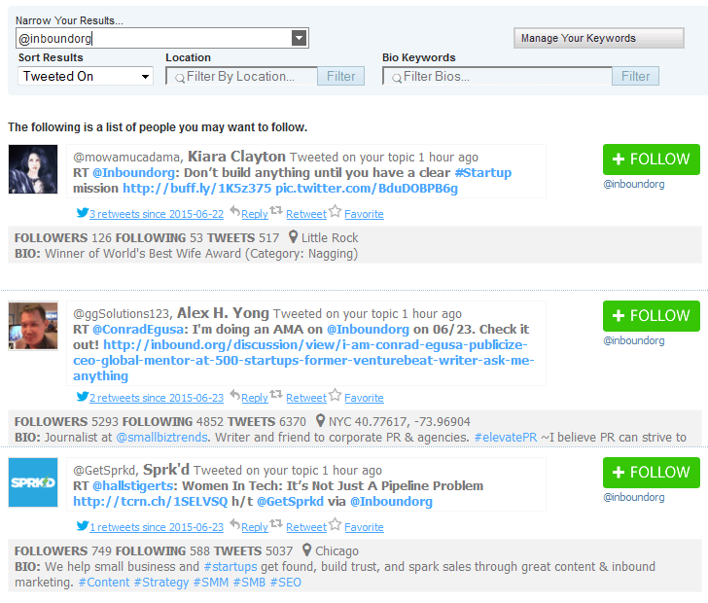
Task: Expand the @inboundorg keyword dropdown arrow
Action: [x=300, y=38]
